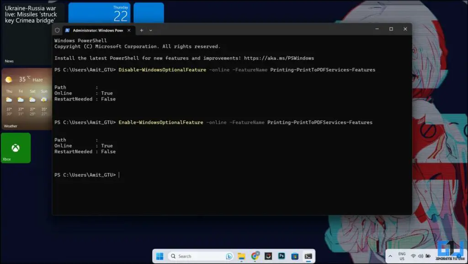Expand hidden icons in the system tray
468x264 pixels.
click(x=391, y=256)
